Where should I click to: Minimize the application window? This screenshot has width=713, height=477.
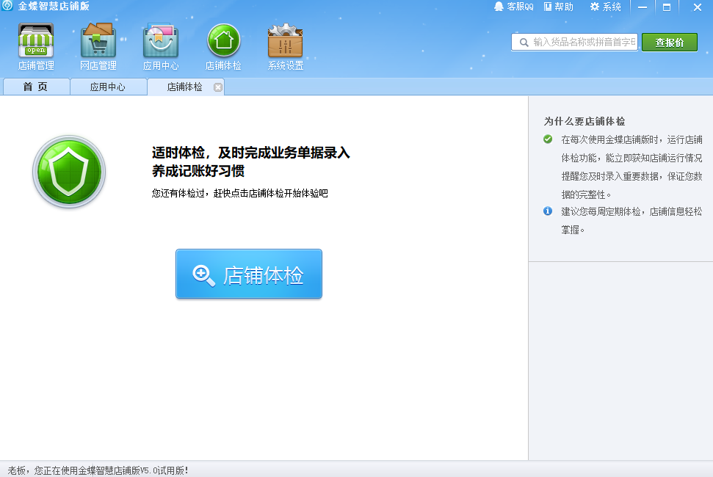pyautogui.click(x=642, y=7)
